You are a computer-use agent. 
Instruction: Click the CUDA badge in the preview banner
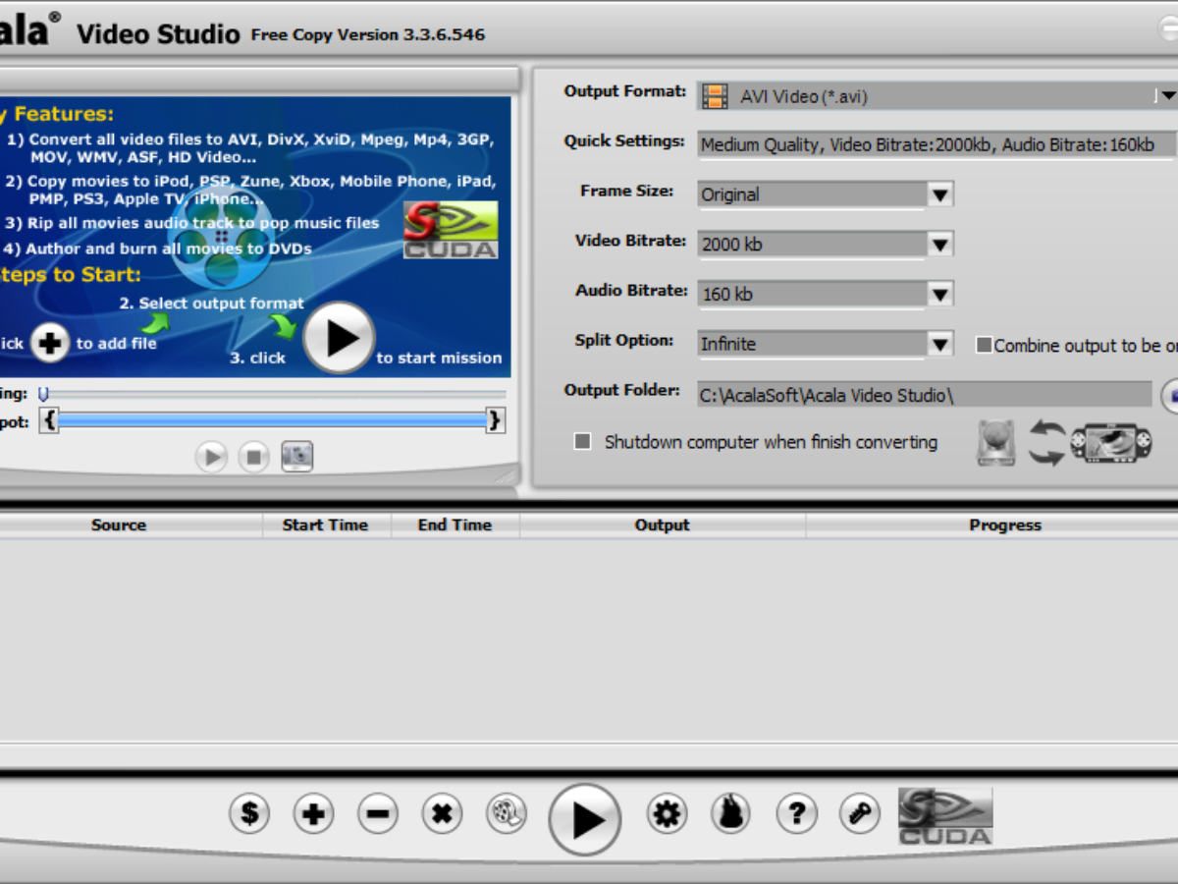click(x=451, y=230)
